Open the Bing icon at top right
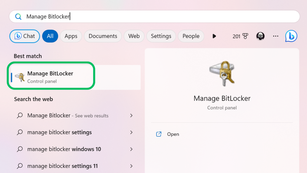This screenshot has height=173, width=307. 291,36
